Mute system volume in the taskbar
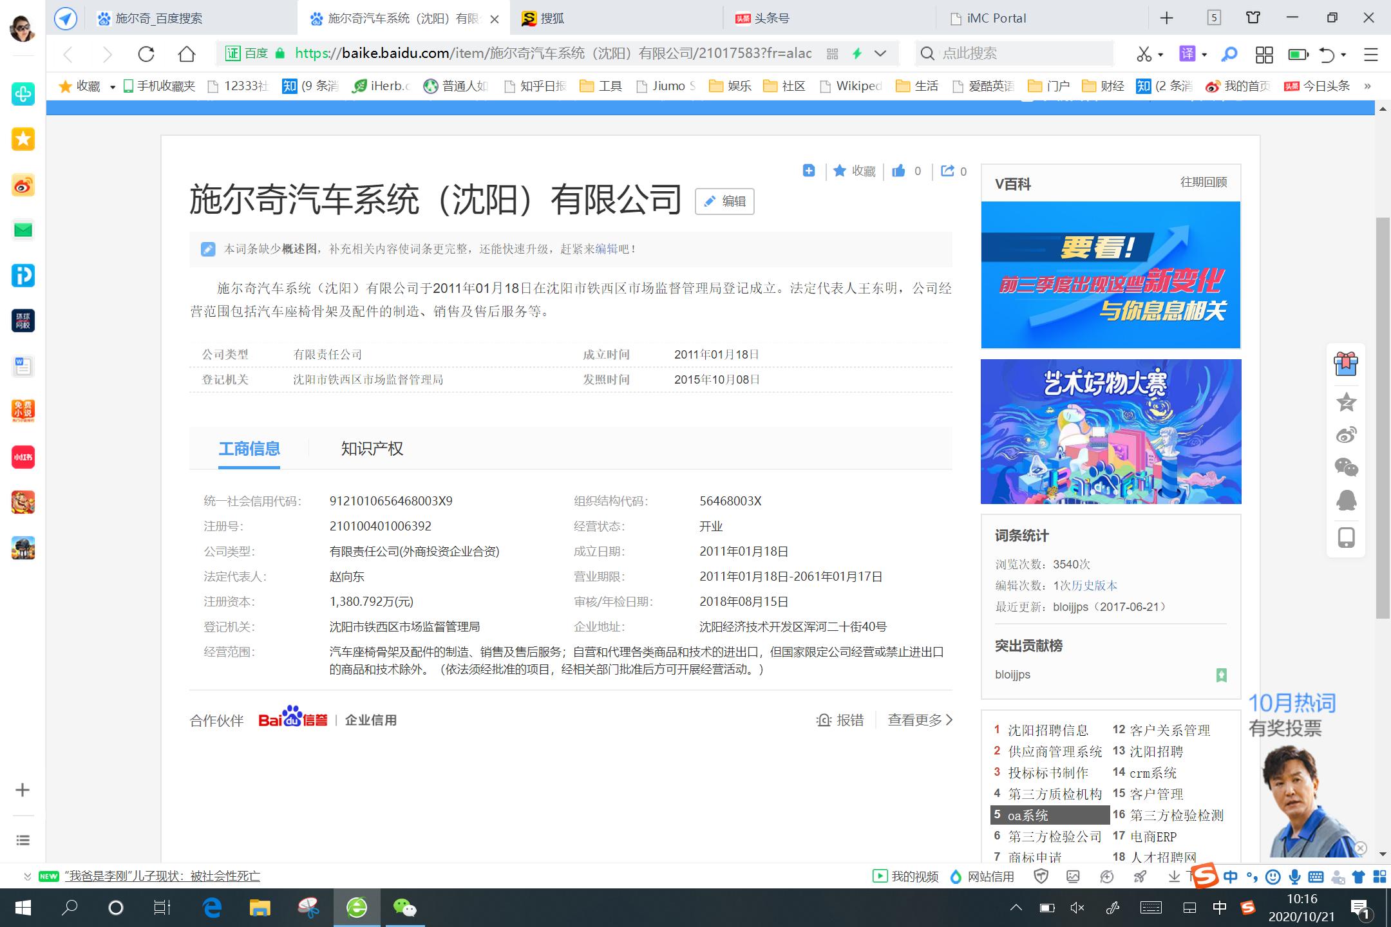This screenshot has height=927, width=1391. (1077, 908)
